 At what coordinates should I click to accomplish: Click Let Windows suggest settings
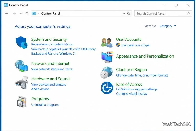pyautogui.click(x=137, y=89)
